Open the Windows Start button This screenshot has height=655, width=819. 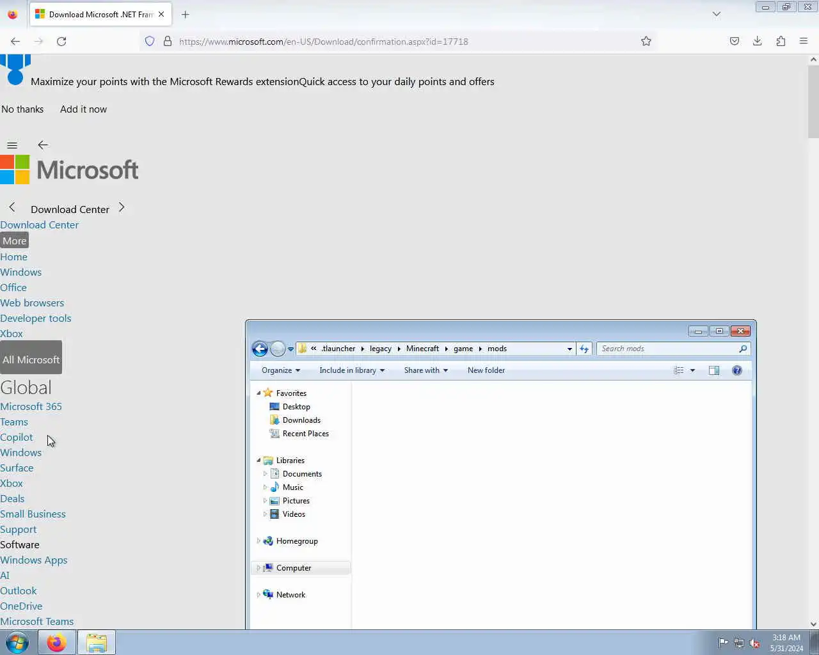pos(17,642)
